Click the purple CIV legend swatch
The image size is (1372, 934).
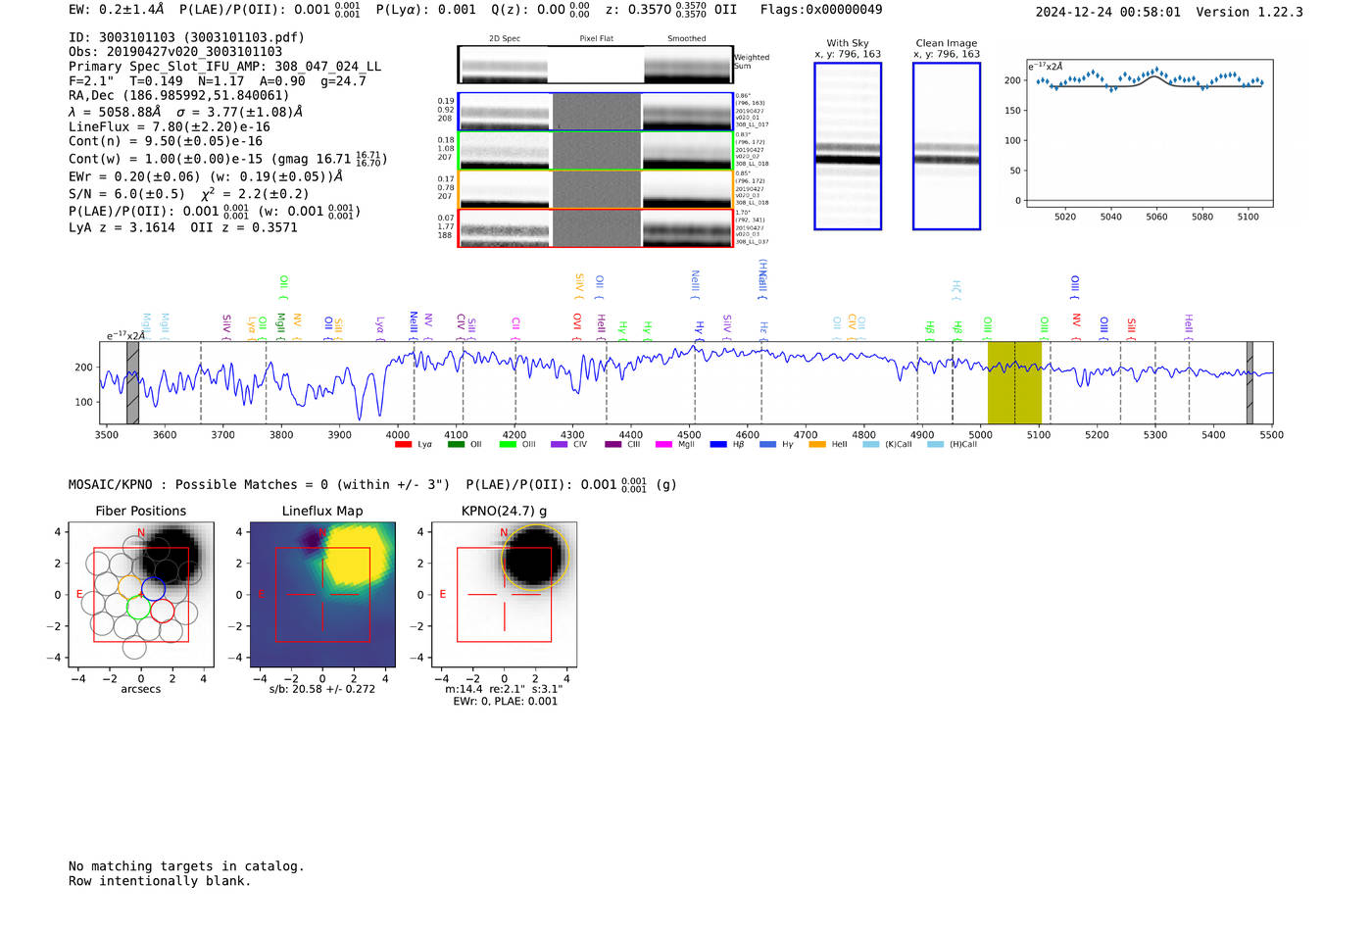click(560, 445)
